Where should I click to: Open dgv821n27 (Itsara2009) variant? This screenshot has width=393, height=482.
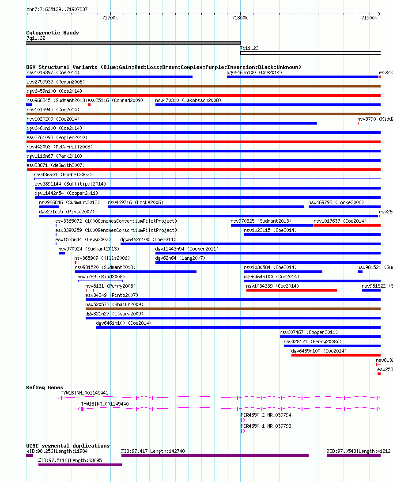tap(233, 318)
